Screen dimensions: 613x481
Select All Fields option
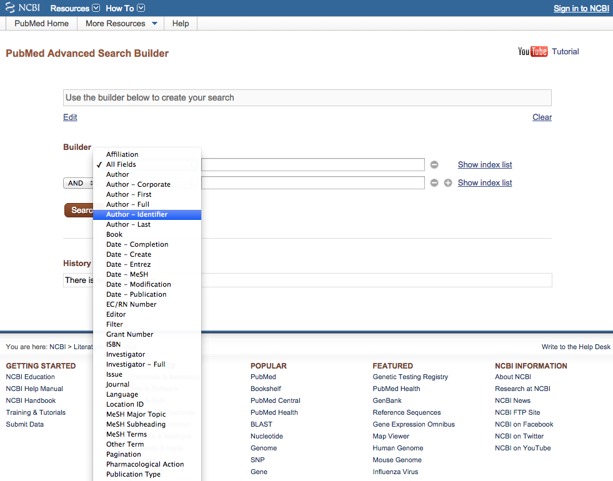[x=147, y=164]
